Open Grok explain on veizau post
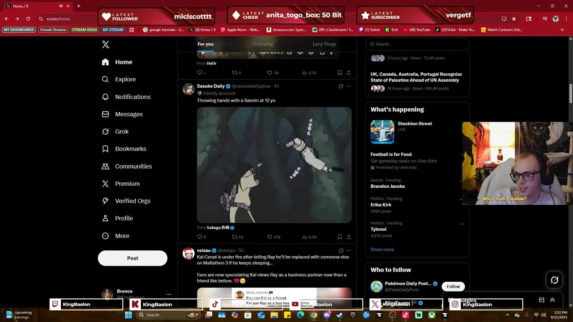 coord(341,250)
